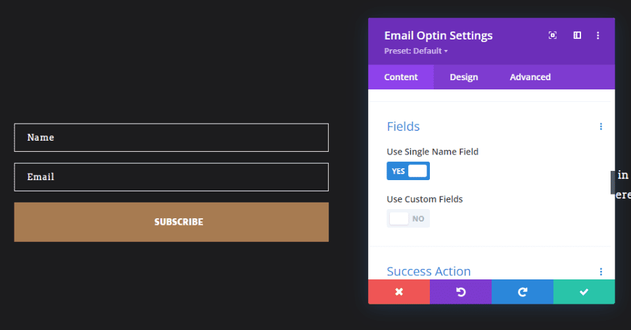Screen dimensions: 631x330
Task: Save changes with the green checkmark
Action: click(x=584, y=292)
